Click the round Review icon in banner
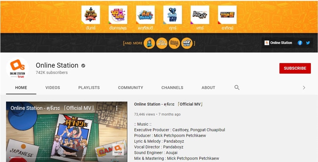 [x=161, y=43]
